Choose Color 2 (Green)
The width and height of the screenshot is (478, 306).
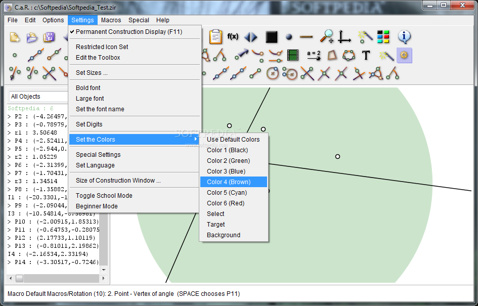(x=234, y=161)
